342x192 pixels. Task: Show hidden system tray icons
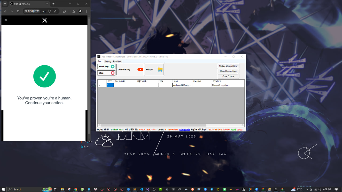(x=307, y=189)
